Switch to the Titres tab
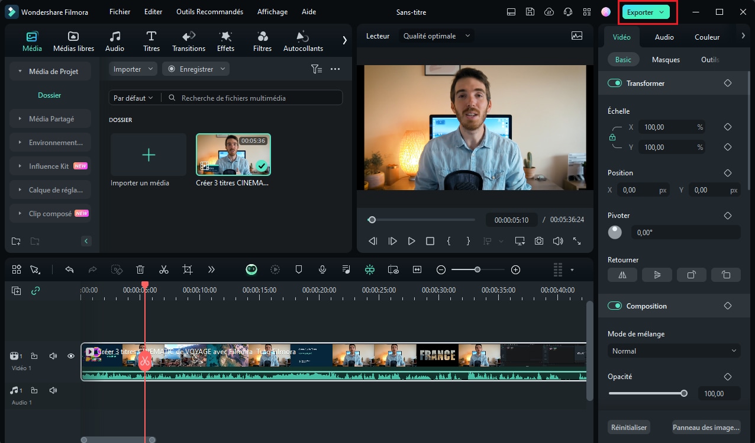The width and height of the screenshot is (755, 443). 151,41
